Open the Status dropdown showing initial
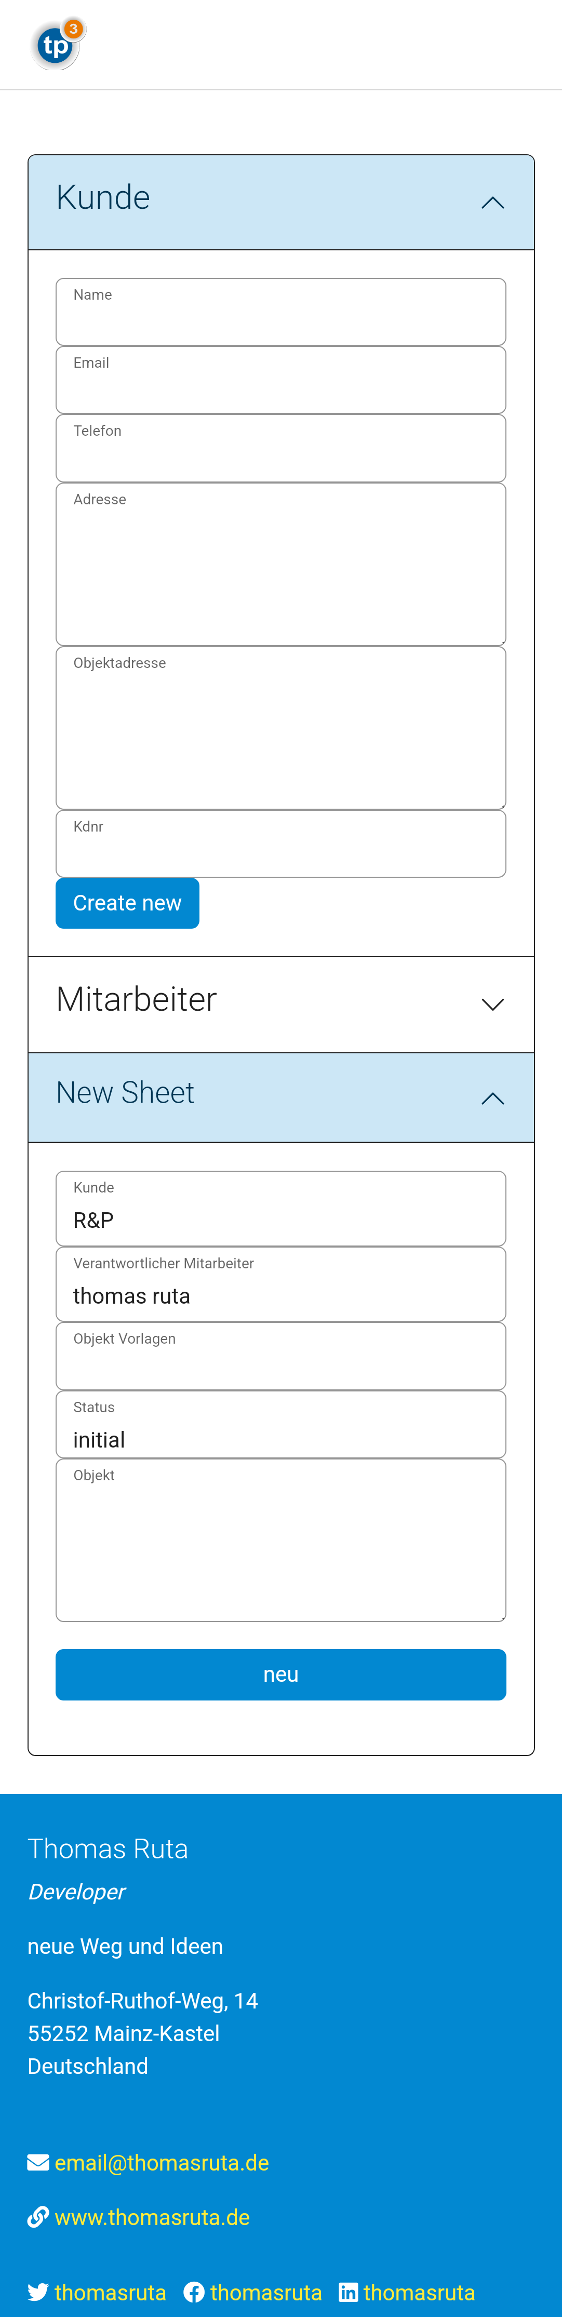The image size is (562, 2317). click(x=280, y=1425)
